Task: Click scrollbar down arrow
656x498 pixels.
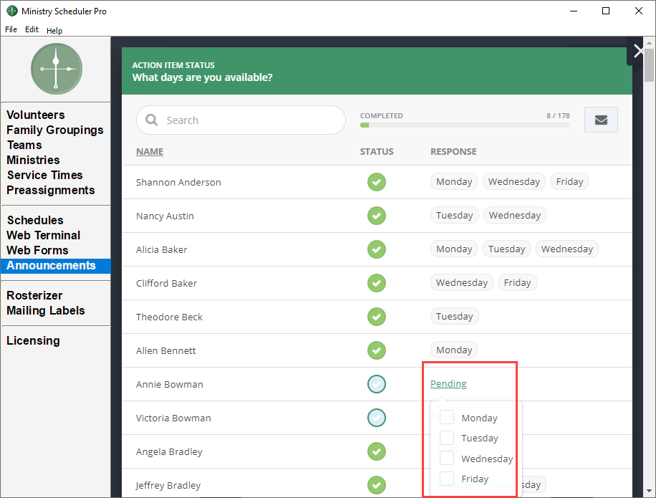Action: coord(649,491)
